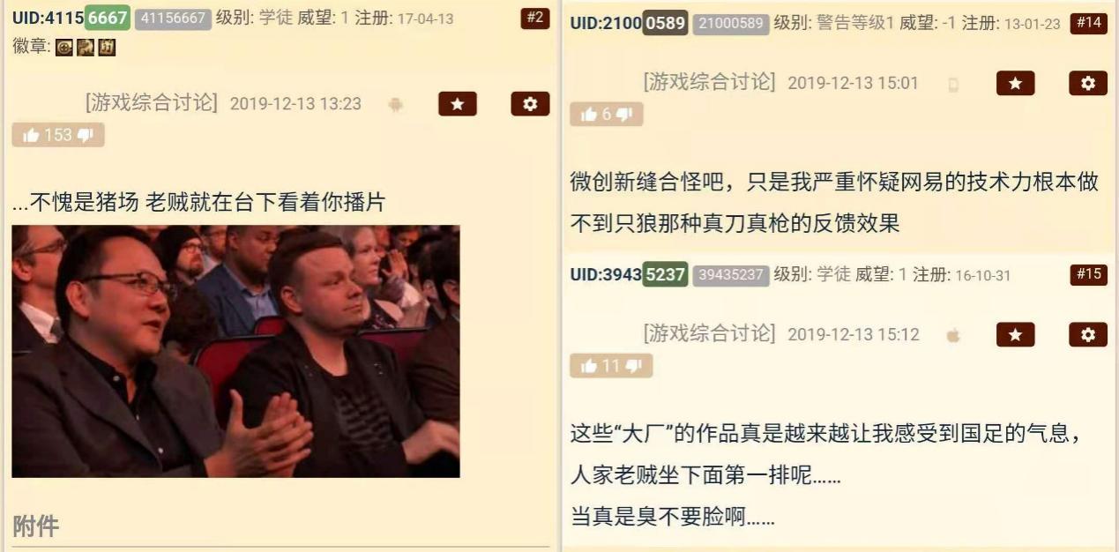Open the gear menu on post #14
Viewport: 1119px width, 552px height.
1088,83
